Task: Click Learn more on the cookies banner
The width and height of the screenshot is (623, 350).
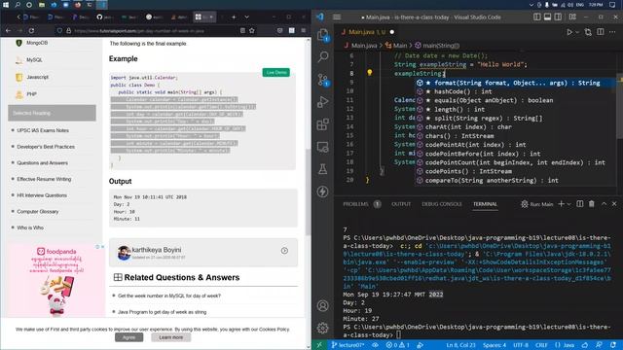Action: click(x=171, y=337)
